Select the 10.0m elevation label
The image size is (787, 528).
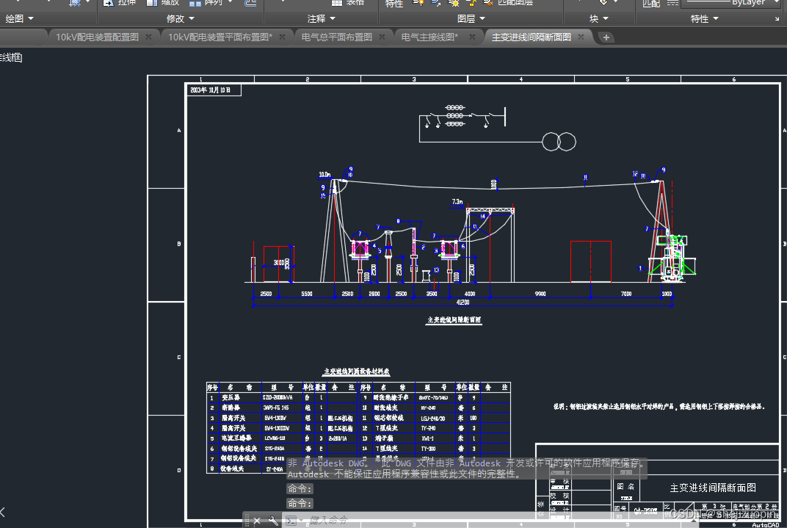click(x=324, y=175)
